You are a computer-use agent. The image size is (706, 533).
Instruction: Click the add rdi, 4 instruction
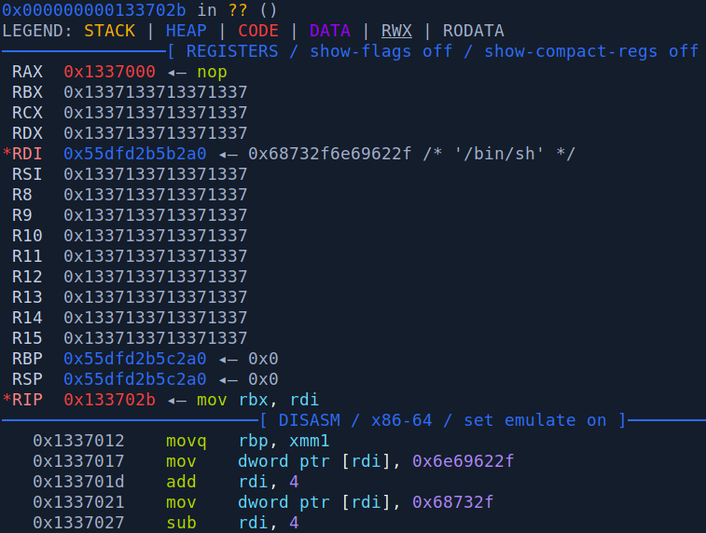coord(222,482)
